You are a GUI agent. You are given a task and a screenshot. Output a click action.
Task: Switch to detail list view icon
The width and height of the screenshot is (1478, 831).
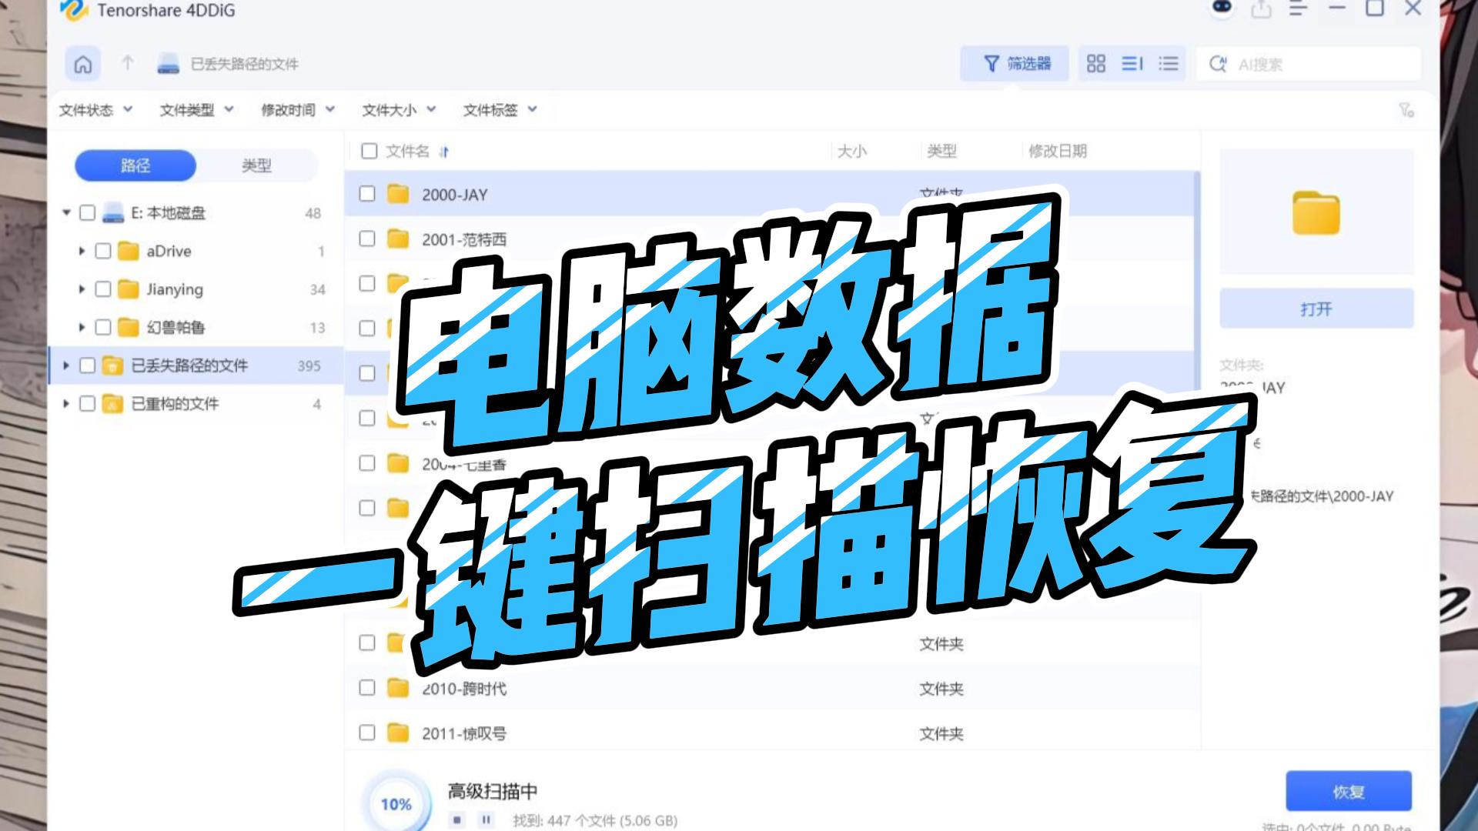(1132, 64)
